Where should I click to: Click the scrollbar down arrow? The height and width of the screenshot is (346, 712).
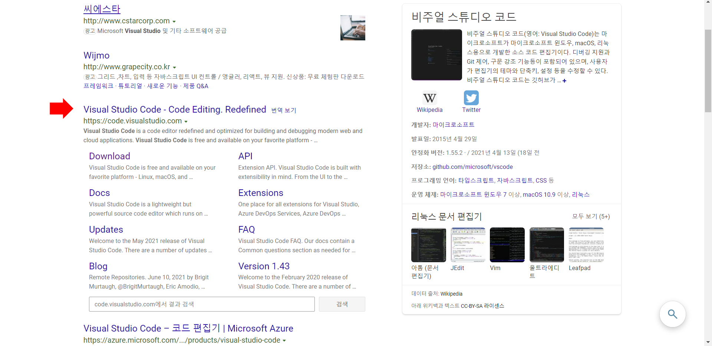708,343
